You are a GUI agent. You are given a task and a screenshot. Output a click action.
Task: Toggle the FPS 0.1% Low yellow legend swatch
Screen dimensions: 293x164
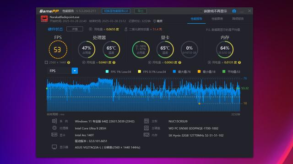coord(139,72)
